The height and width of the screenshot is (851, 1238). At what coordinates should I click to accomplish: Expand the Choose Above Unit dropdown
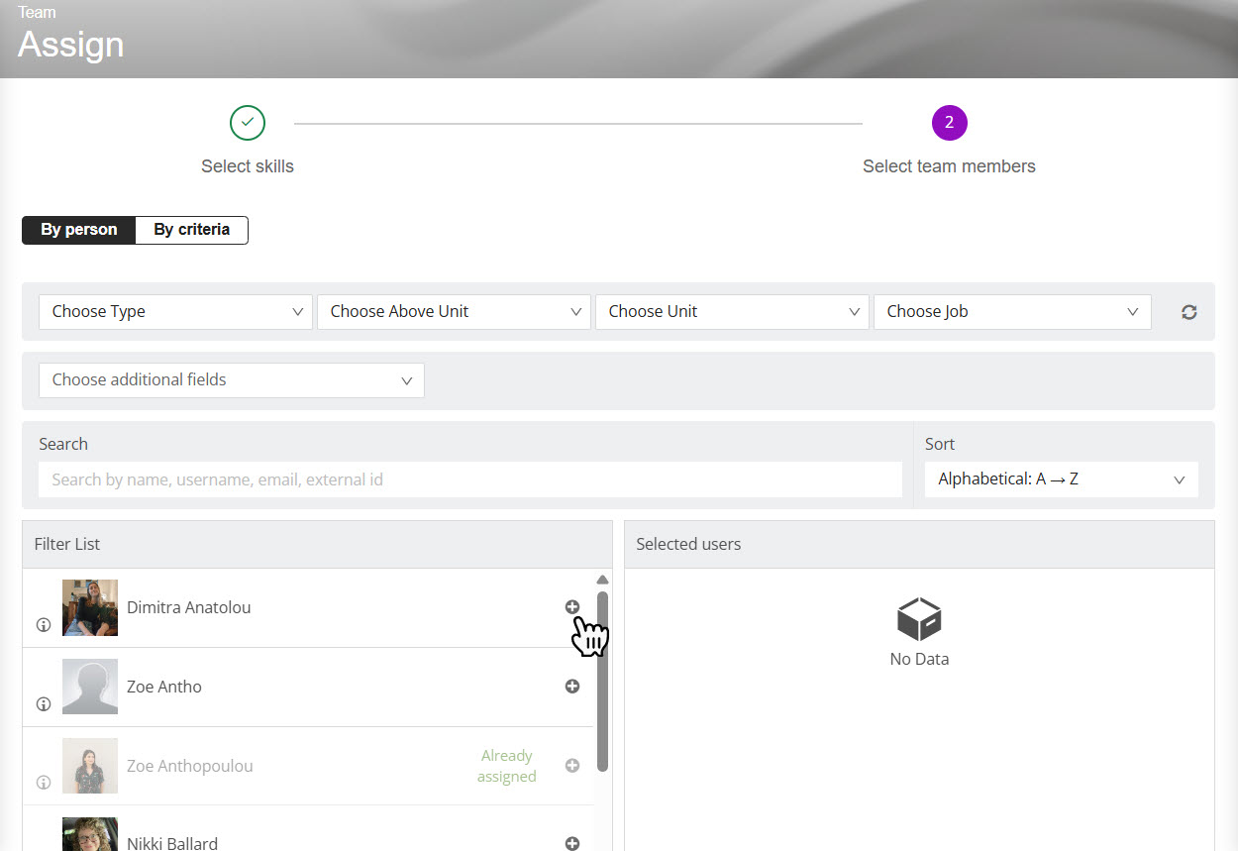(x=454, y=311)
